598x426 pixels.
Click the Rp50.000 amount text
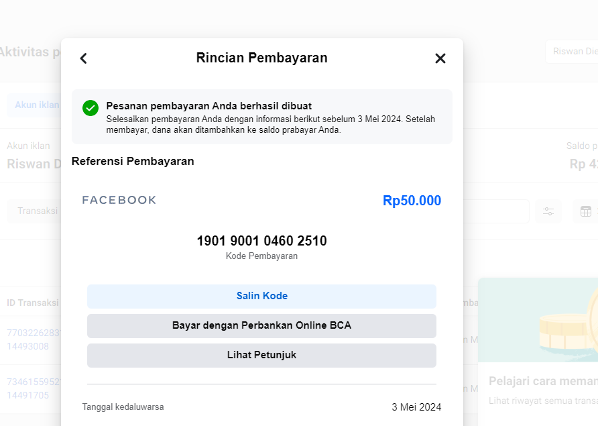pos(412,201)
